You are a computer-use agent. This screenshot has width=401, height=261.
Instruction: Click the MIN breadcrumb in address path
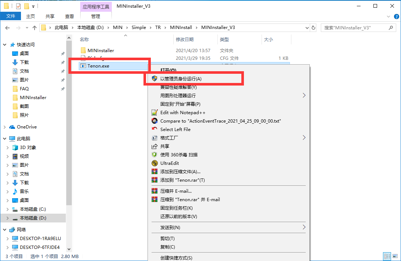point(118,28)
